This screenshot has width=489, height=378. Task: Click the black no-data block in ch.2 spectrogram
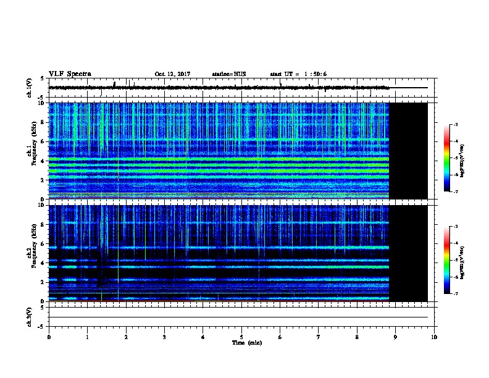tap(408, 253)
